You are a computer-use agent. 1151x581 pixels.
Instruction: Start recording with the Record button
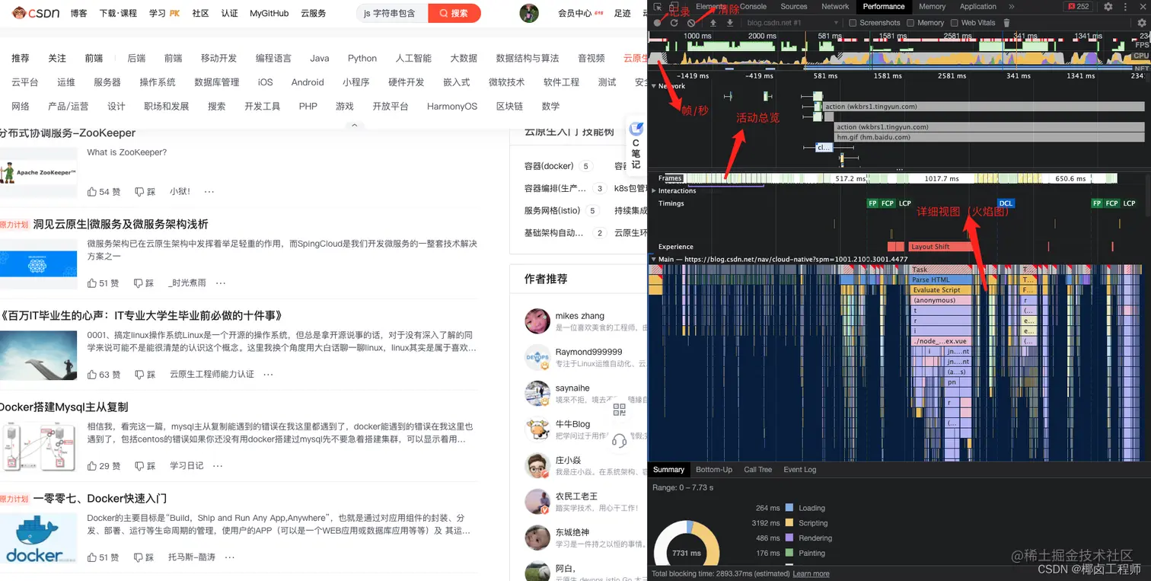[658, 23]
